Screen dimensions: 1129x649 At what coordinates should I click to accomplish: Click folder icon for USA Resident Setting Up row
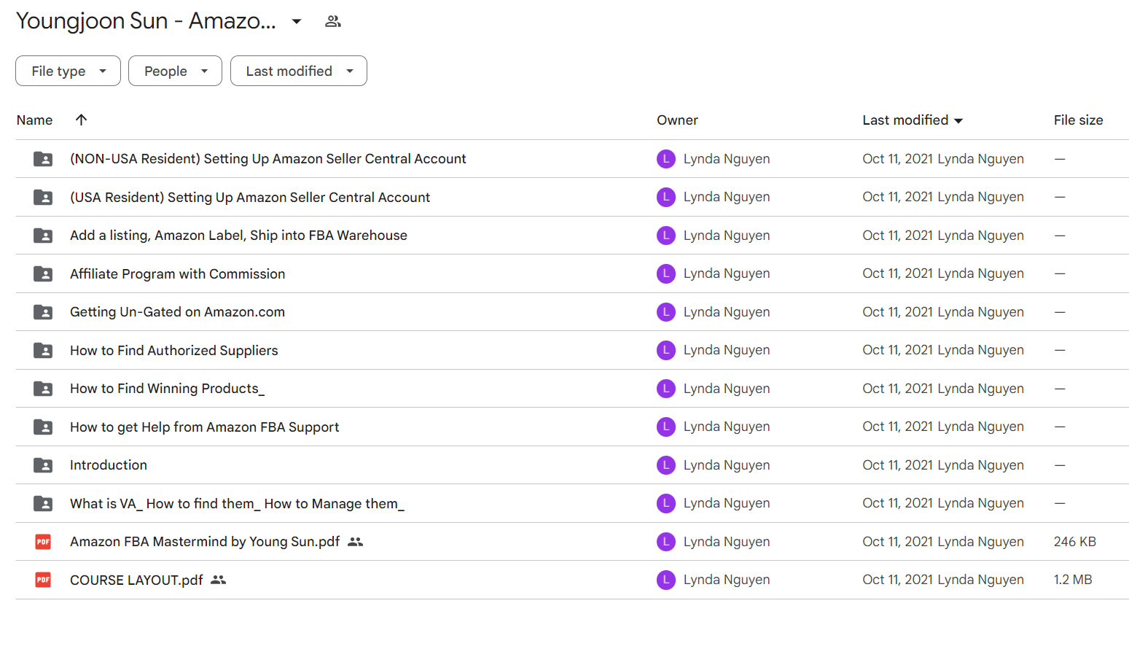click(x=43, y=197)
